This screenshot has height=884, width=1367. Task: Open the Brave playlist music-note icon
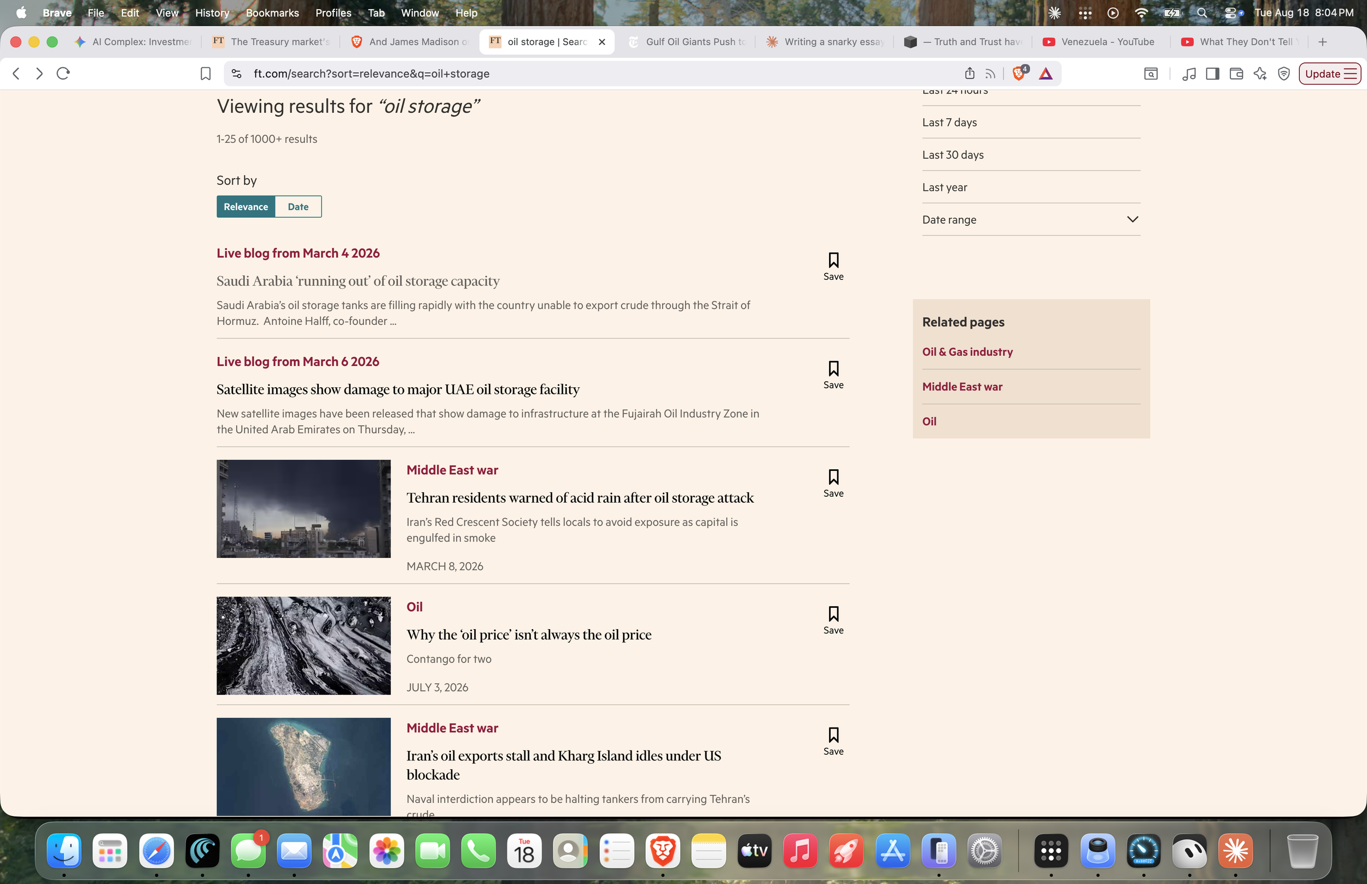point(1189,73)
